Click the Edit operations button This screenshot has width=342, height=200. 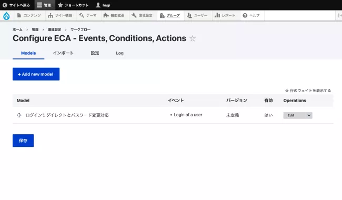pyautogui.click(x=295, y=115)
